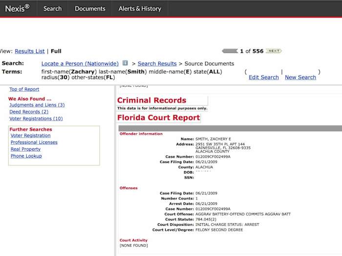Screen dimensions: 342x256
Task: Click Number Counts value 1
Action: 196,198
